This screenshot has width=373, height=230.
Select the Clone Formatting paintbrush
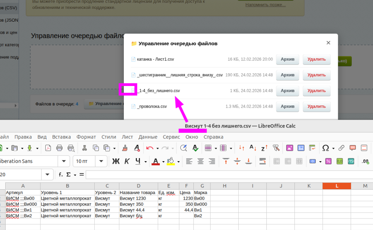[126, 148]
